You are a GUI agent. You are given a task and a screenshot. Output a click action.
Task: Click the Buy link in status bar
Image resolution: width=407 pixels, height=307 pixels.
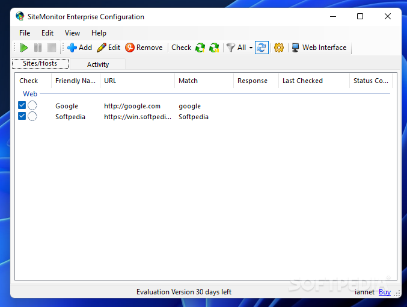385,292
